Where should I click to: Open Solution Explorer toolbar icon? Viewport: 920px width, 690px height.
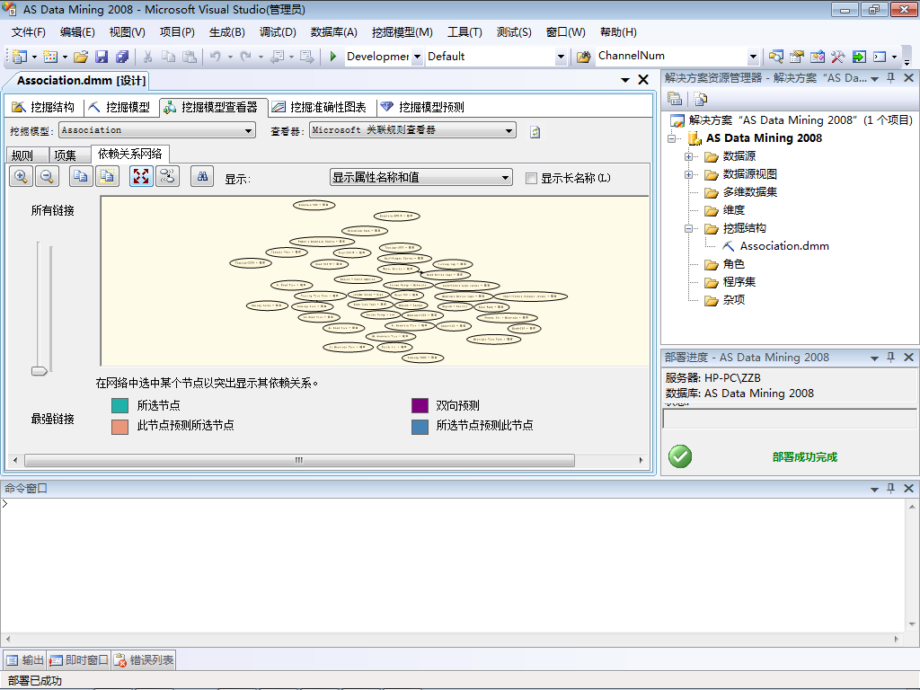tap(775, 57)
